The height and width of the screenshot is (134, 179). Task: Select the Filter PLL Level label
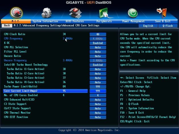(x=15, y=52)
